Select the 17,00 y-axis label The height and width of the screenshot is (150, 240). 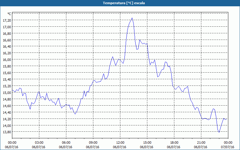(x=7, y=27)
